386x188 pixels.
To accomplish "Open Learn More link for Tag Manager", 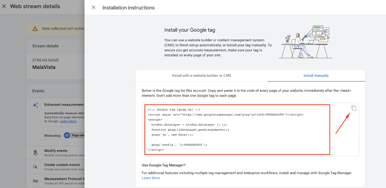I will click(151, 178).
